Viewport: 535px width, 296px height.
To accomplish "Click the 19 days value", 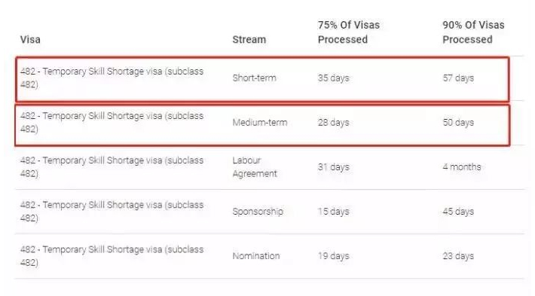I will [x=333, y=256].
